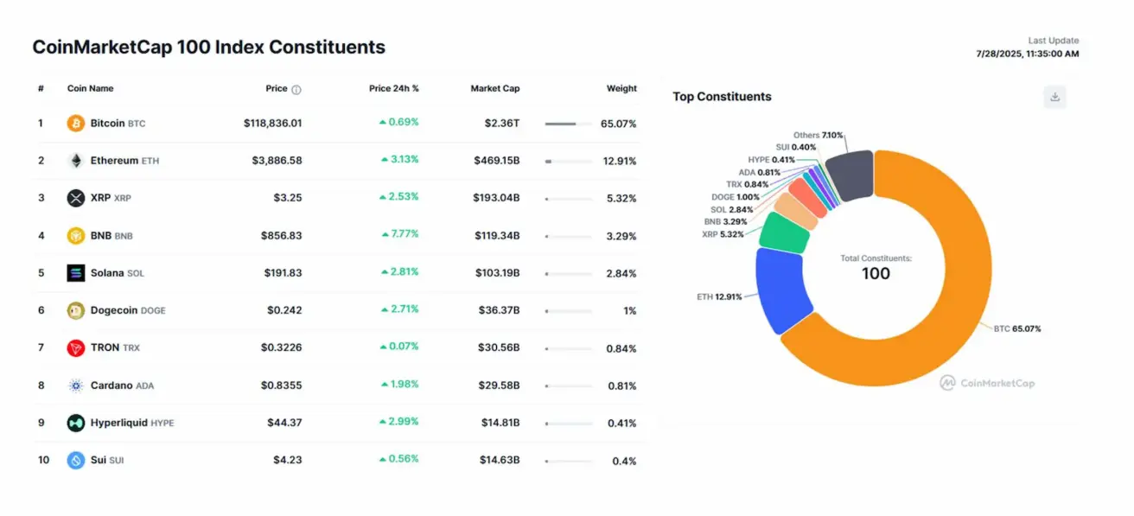This screenshot has width=1134, height=516.
Task: Click Dogecoin market cap $36.37B
Action: tap(500, 310)
